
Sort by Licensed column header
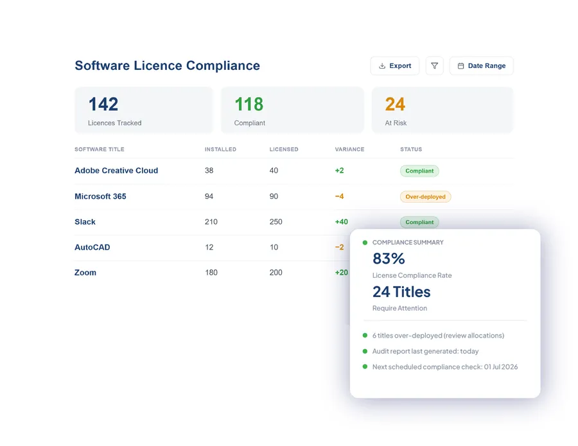284,149
